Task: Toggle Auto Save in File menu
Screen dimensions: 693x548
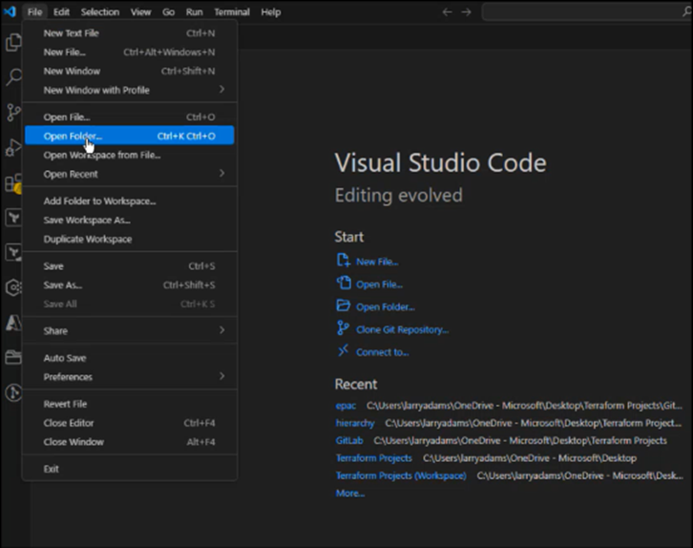Action: coord(130,358)
